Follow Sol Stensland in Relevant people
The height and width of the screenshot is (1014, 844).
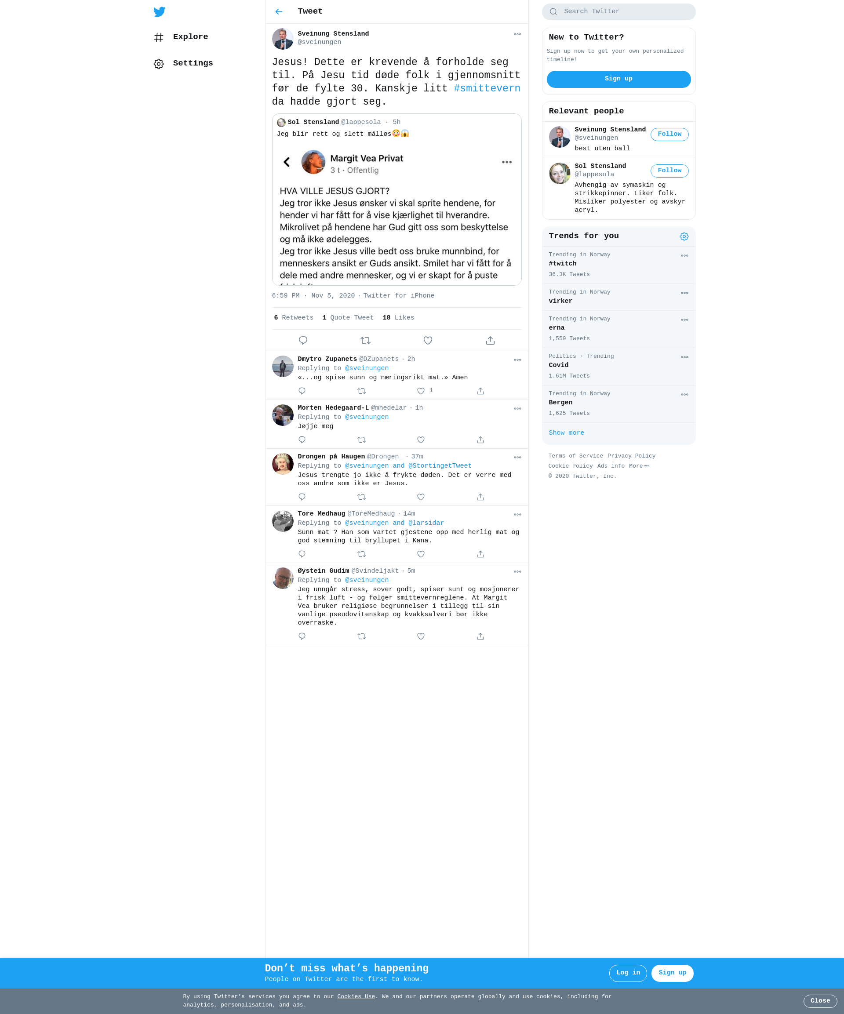669,171
